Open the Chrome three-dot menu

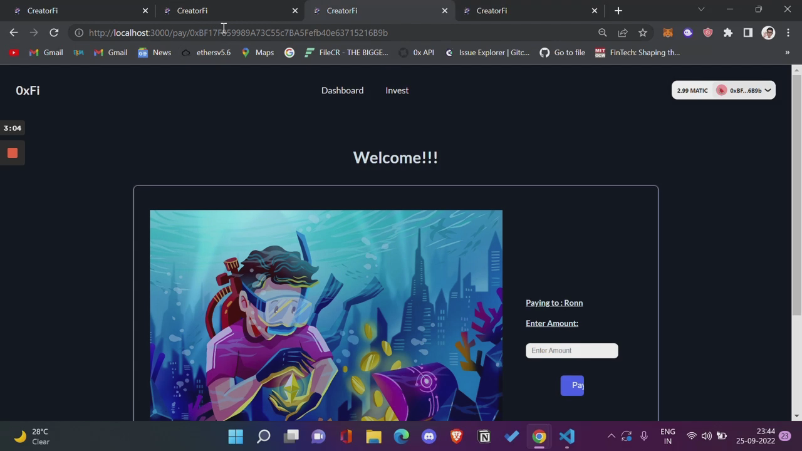[788, 33]
